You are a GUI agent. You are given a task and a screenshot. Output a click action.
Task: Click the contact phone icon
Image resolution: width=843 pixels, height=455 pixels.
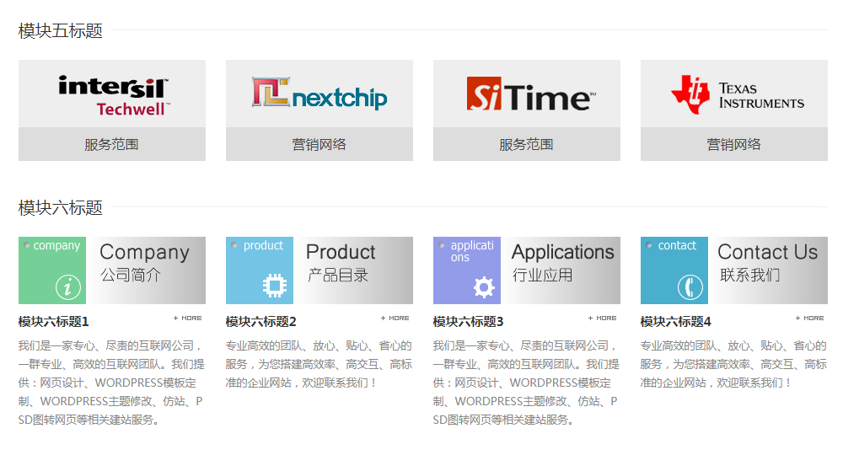(690, 286)
